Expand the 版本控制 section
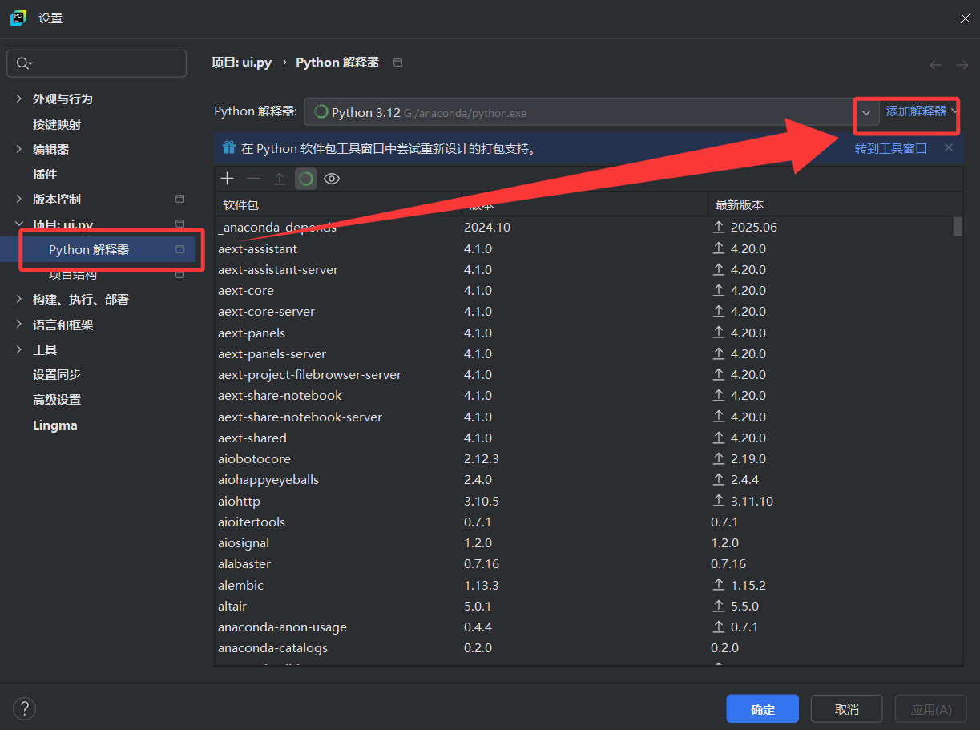 tap(19, 199)
